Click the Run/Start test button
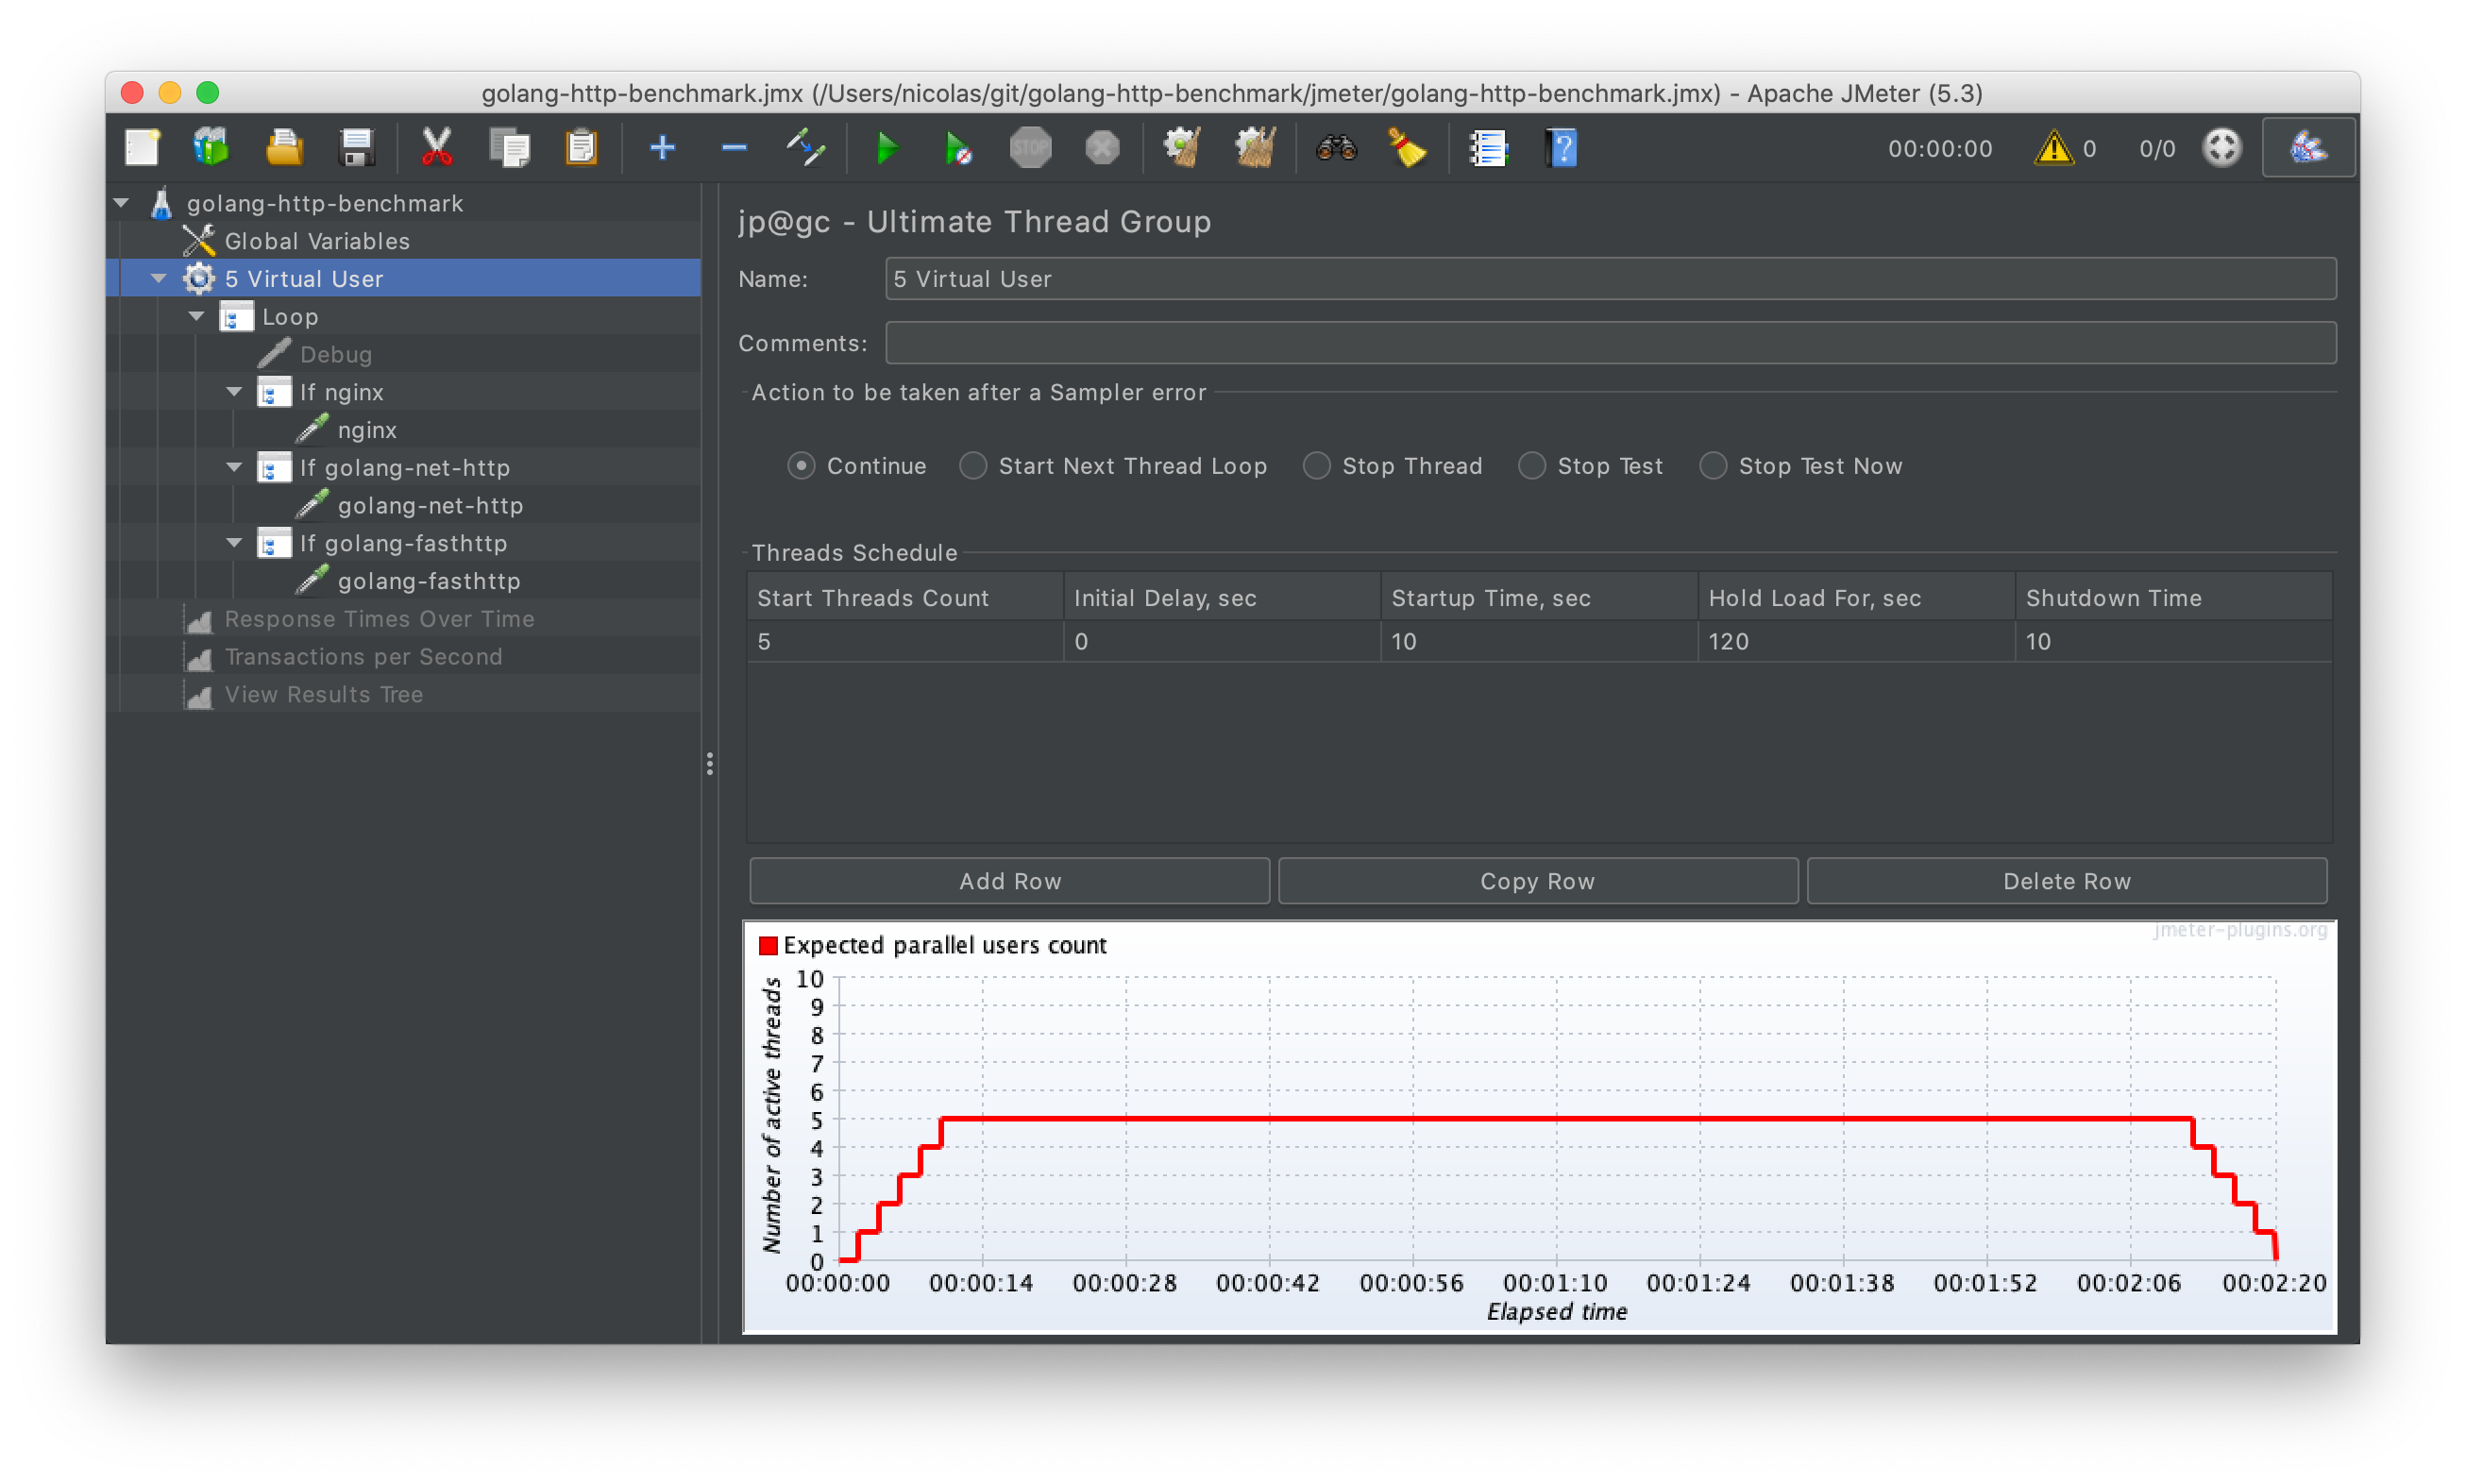Image resolution: width=2466 pixels, height=1484 pixels. coord(887,150)
